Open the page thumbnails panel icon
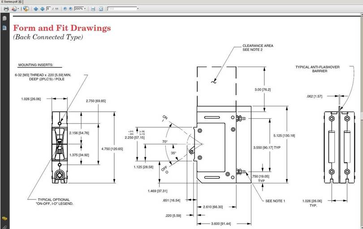363x229 pixels. pyautogui.click(x=4, y=18)
